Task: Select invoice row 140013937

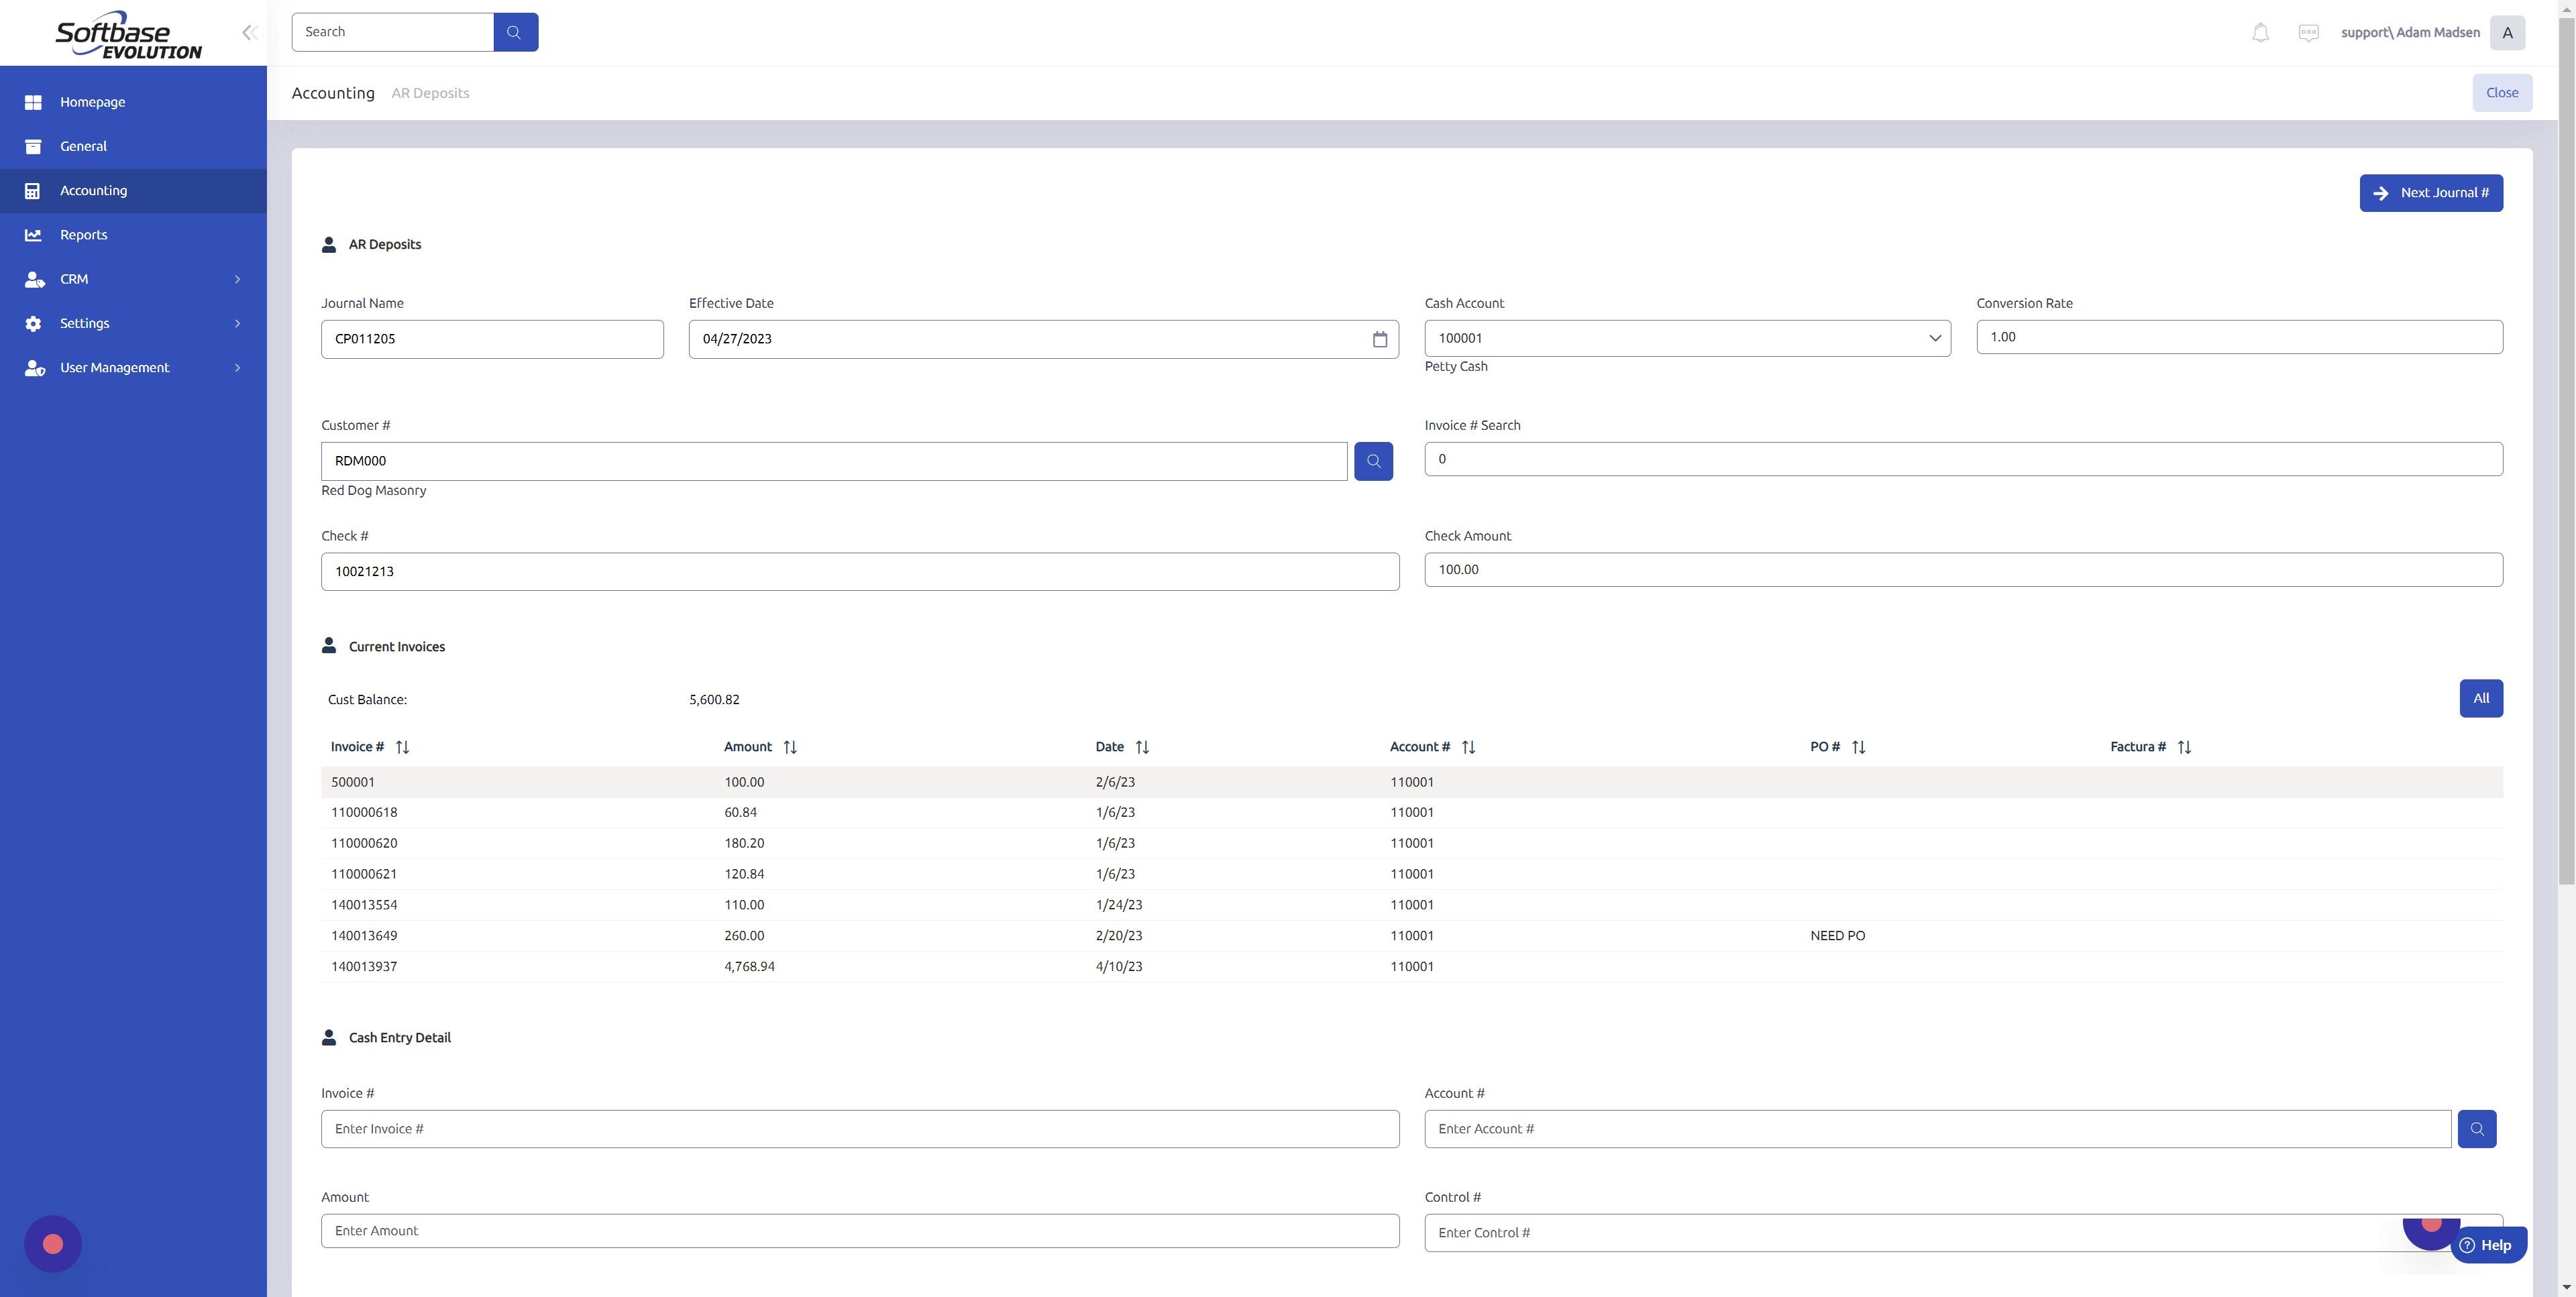Action: (1412, 967)
